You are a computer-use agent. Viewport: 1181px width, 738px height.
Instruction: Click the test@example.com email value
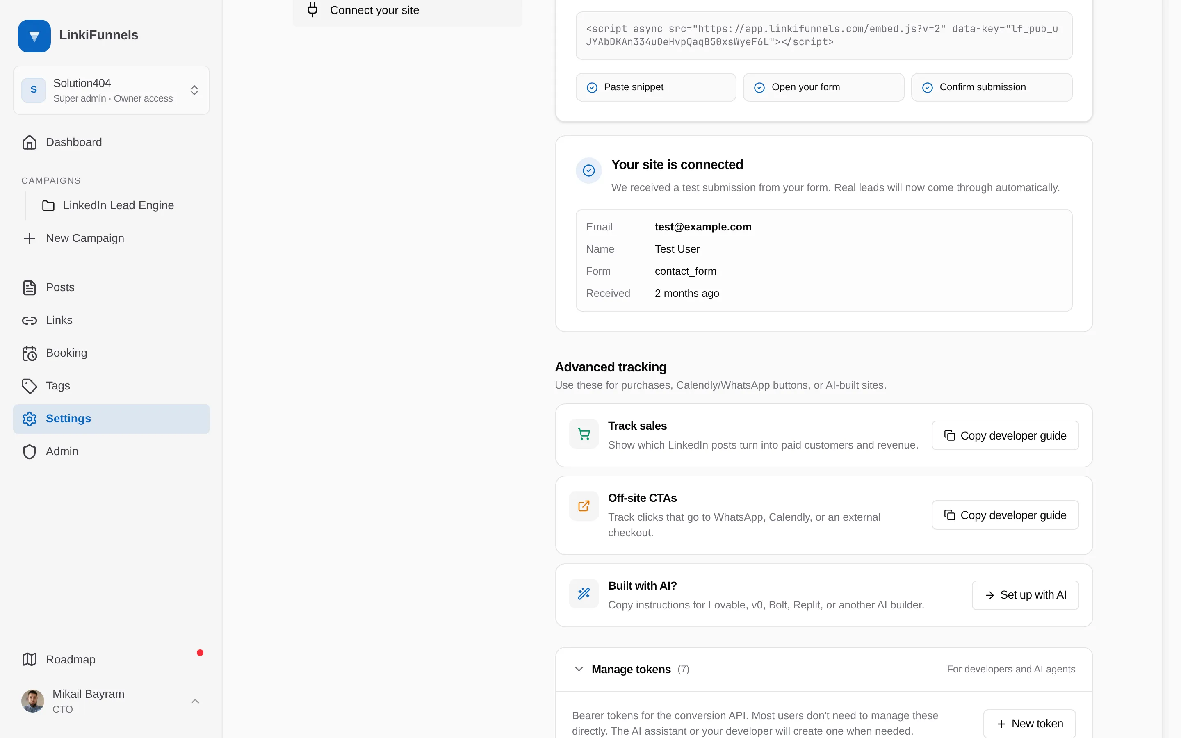coord(703,227)
